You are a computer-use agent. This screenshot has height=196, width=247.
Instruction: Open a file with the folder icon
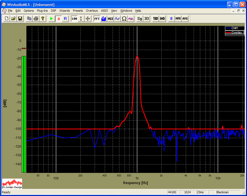click(x=13, y=18)
